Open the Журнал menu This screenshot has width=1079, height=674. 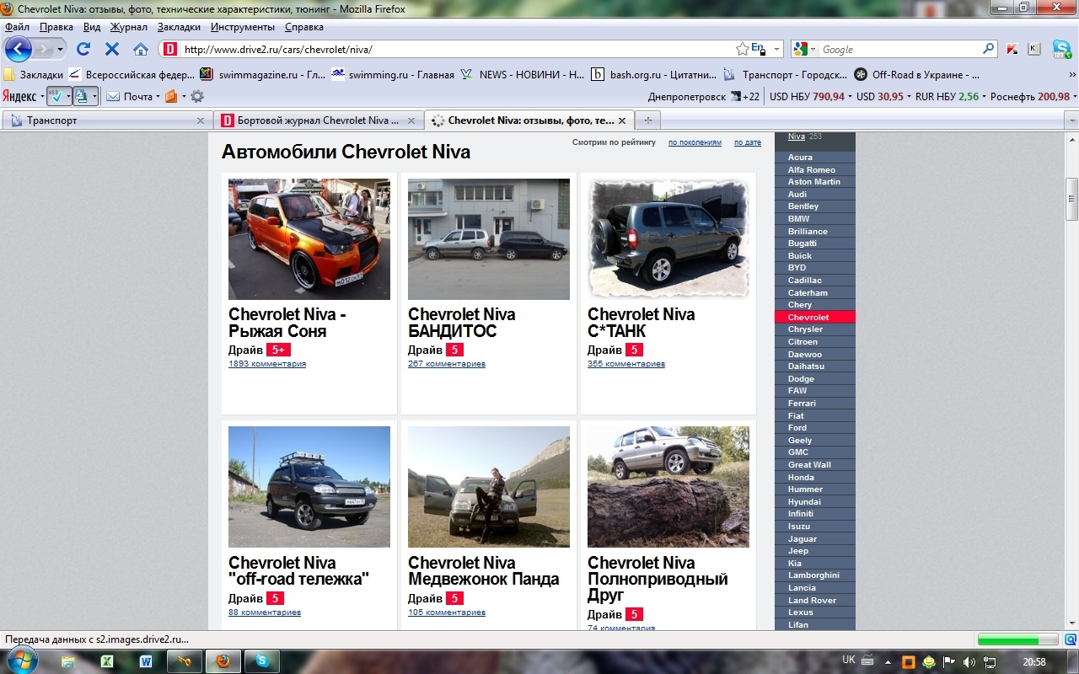pyautogui.click(x=129, y=27)
